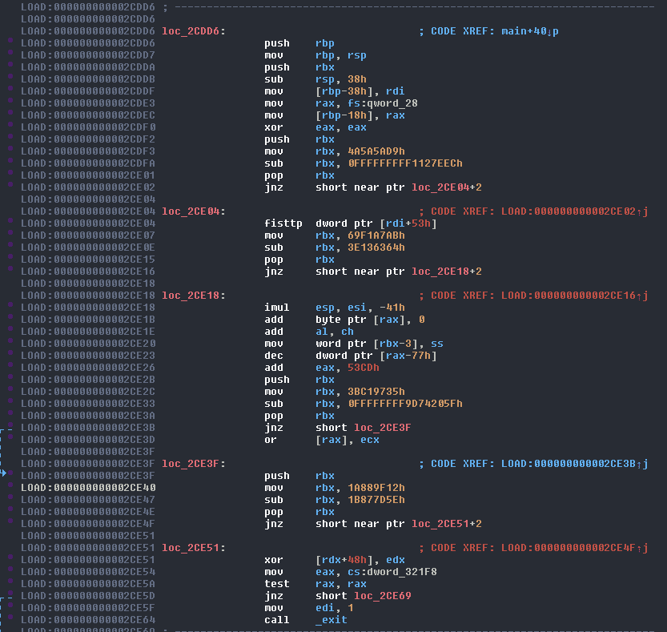This screenshot has width=667, height=632.
Task: Select the constant 3E136364h
Action: [376, 248]
